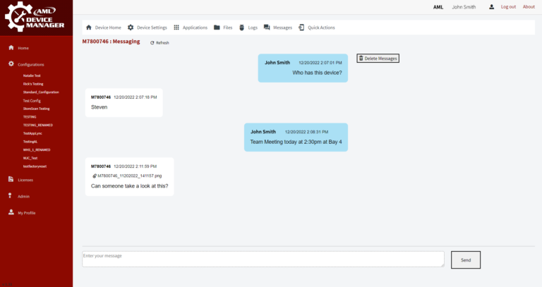This screenshot has height=287, width=542.
Task: Select the Natalie Test configuration
Action: (x=32, y=75)
